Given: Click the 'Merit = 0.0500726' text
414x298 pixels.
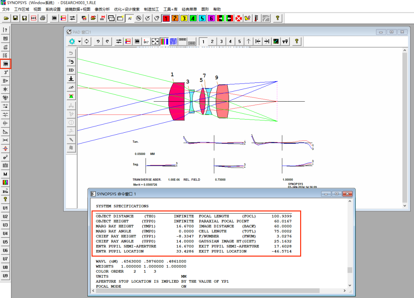Looking at the screenshot, I should click(145, 184).
